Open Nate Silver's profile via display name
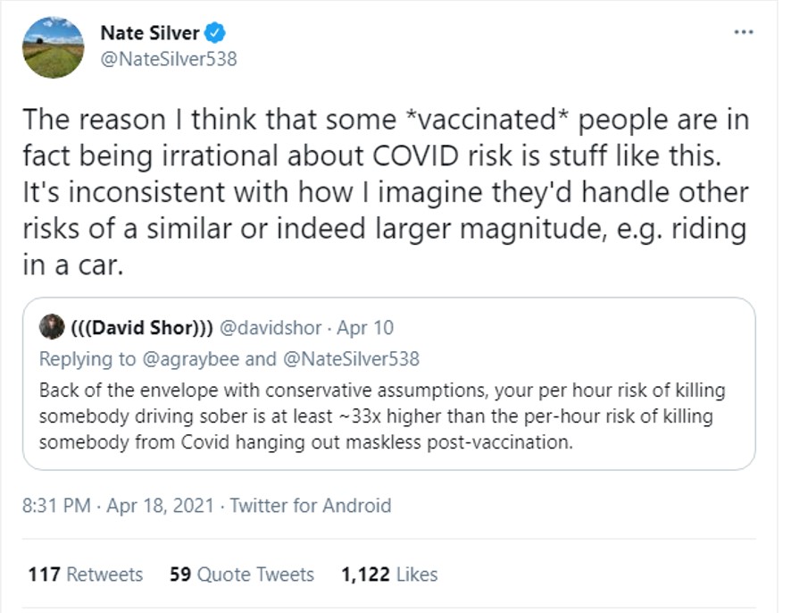Viewport: 791px width, 613px height. pos(149,34)
